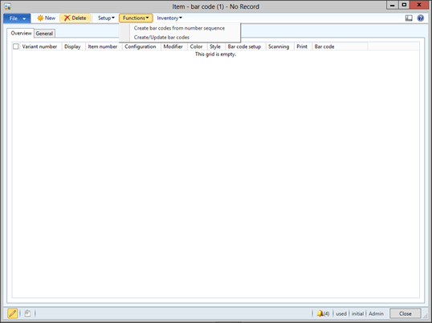Click the Style column header
432x323 pixels.
tap(216, 46)
